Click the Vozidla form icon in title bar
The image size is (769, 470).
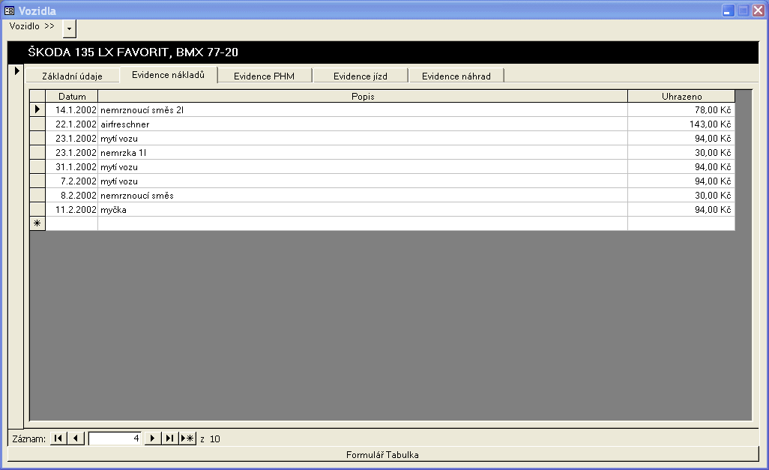coord(10,10)
